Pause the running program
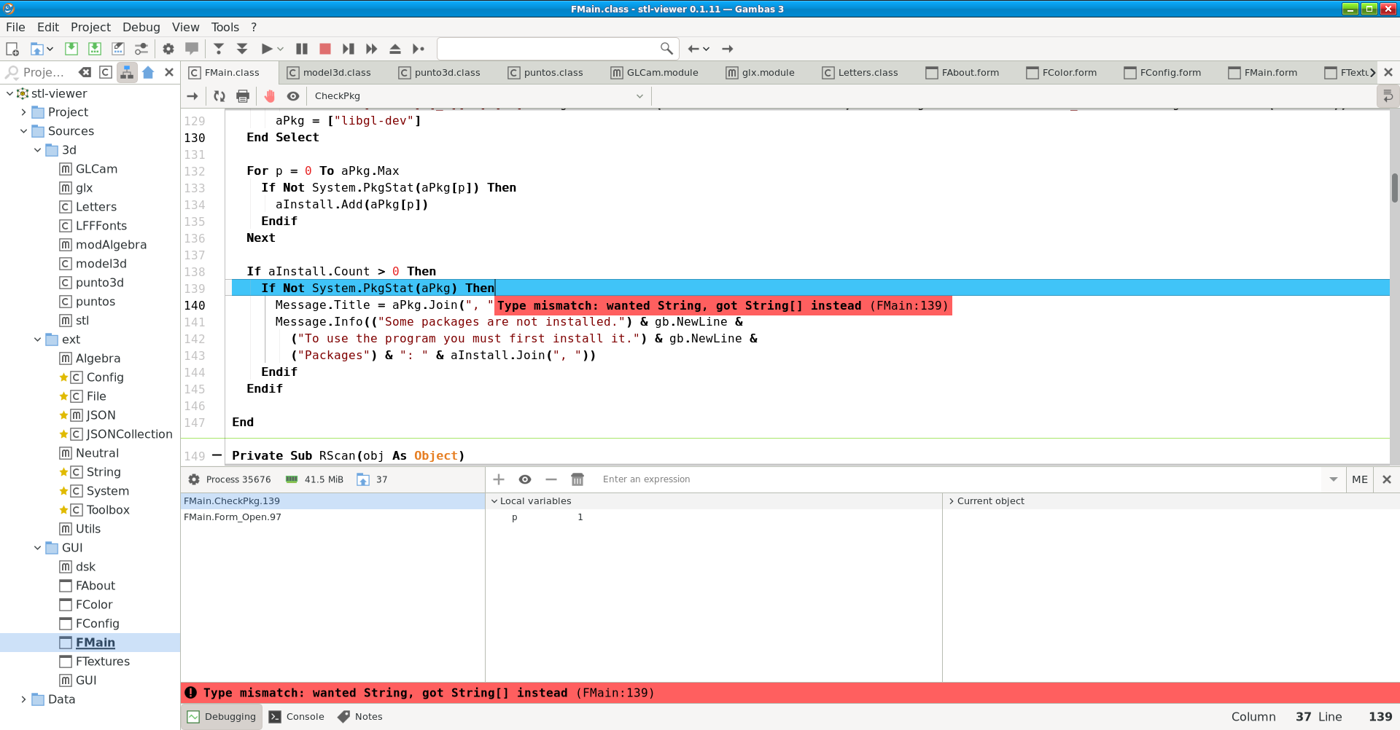1400x730 pixels. (x=302, y=49)
